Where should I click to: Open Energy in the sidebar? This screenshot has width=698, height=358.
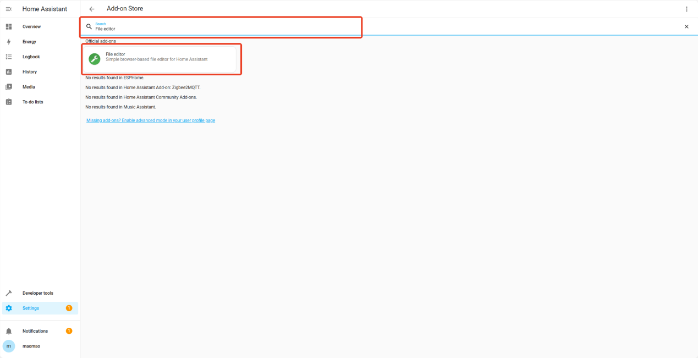(40, 42)
